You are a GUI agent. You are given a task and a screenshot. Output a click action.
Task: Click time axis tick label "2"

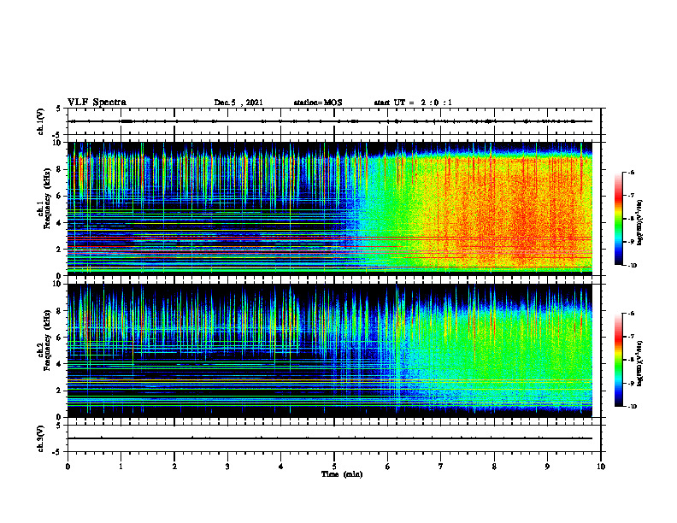click(174, 467)
